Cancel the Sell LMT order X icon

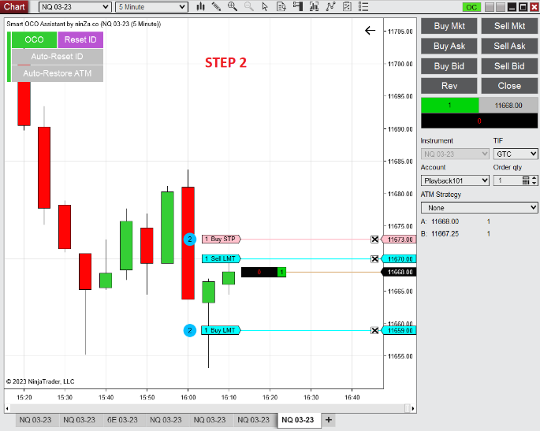[x=374, y=259]
